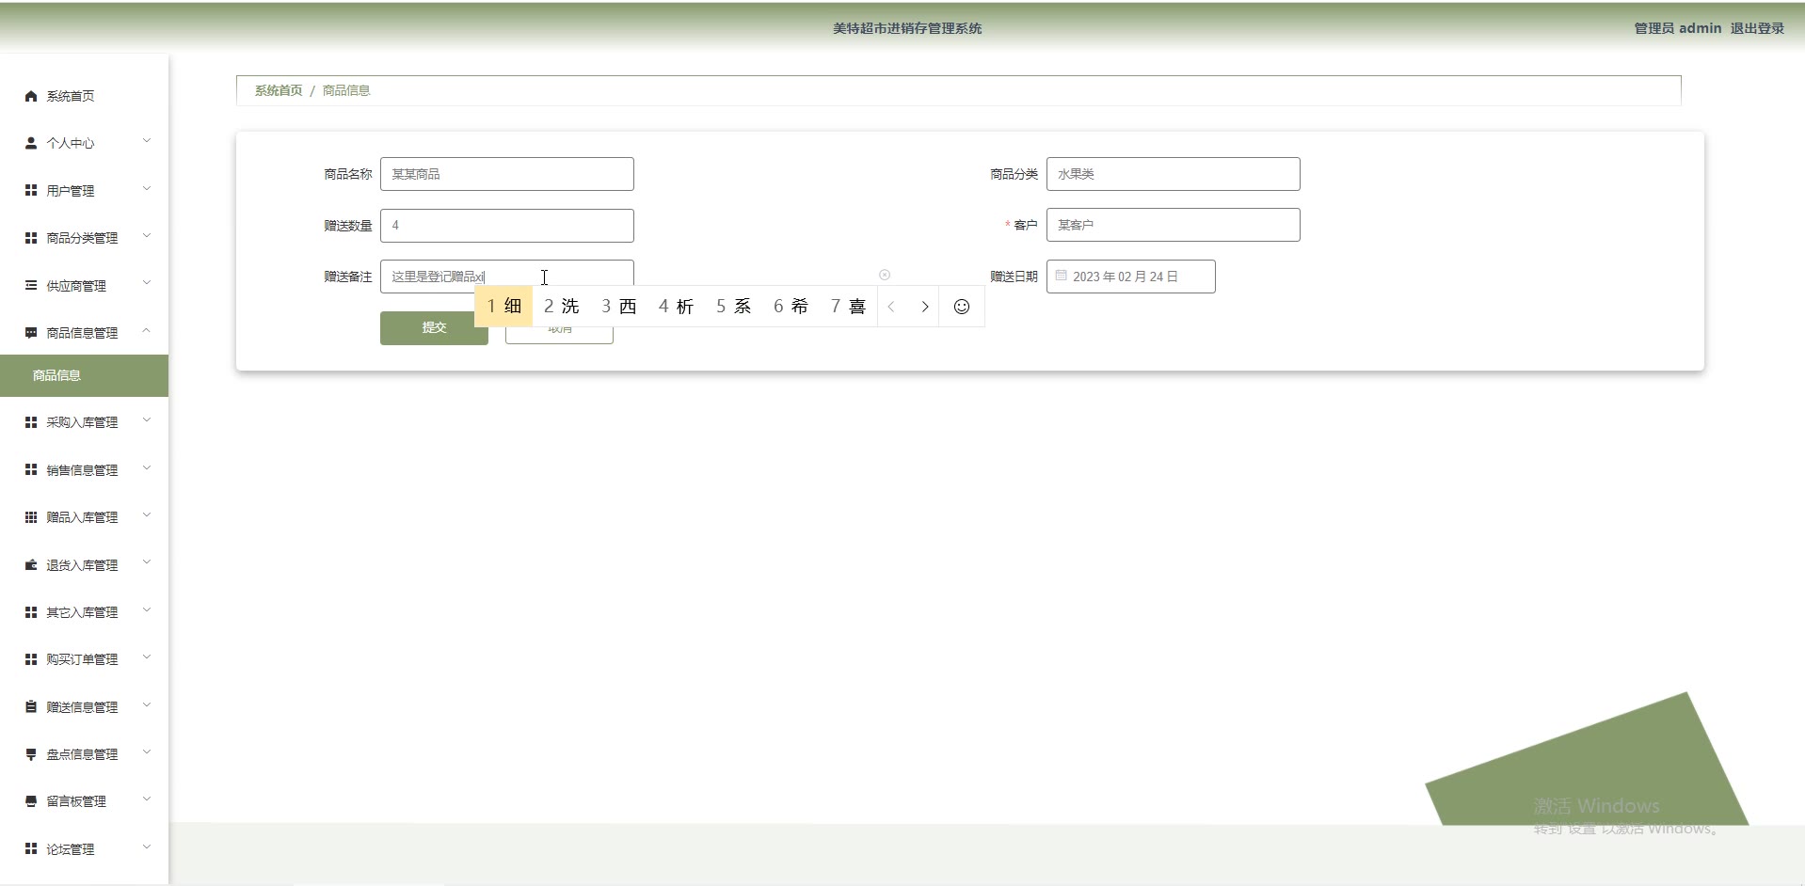This screenshot has height=886, width=1805.
Task: Click the 提交 submit button
Action: pyautogui.click(x=434, y=327)
